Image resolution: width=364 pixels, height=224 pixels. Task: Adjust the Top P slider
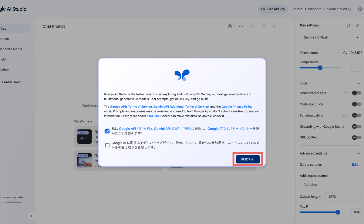(x=320, y=212)
